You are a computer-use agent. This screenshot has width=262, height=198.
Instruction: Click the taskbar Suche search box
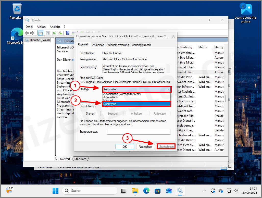point(90,191)
